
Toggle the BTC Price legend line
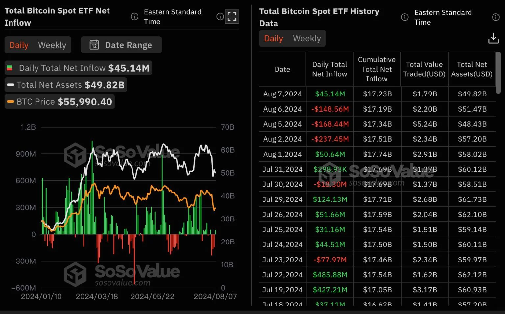tap(60, 102)
